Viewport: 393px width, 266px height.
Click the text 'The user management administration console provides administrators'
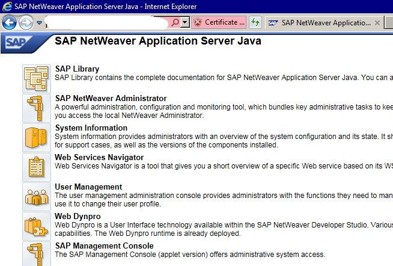point(166,196)
